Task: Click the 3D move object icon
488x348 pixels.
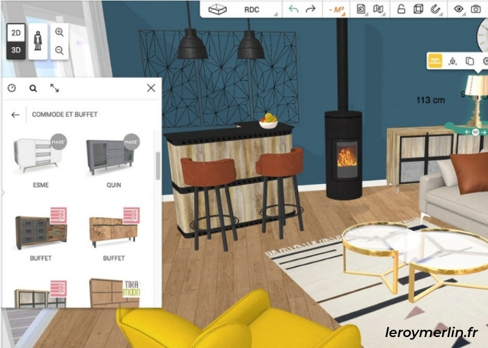Action: pyautogui.click(x=452, y=62)
